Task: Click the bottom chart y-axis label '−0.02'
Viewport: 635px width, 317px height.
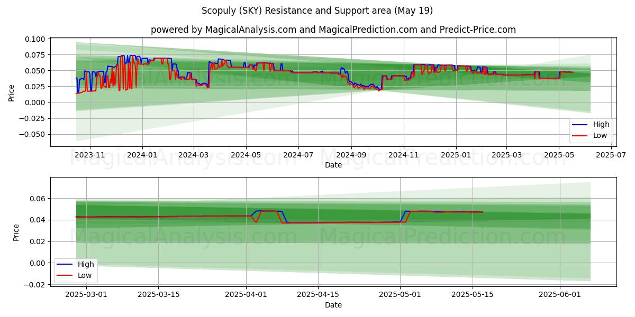Action: point(35,285)
